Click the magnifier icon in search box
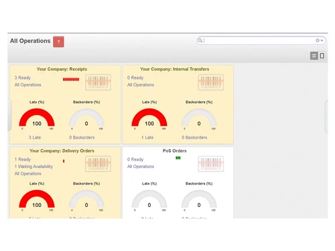 (200, 40)
